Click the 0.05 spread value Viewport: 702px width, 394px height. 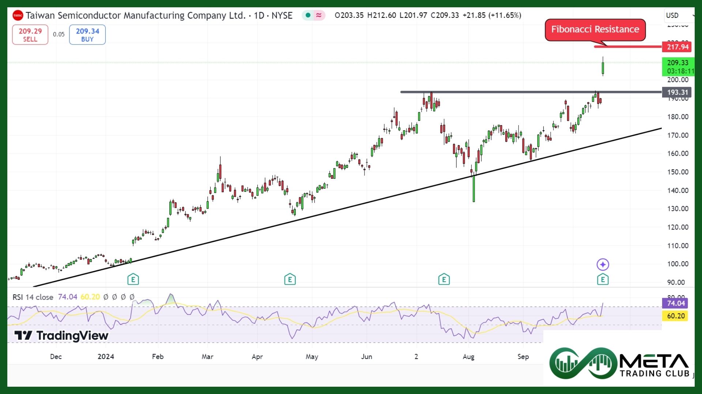click(58, 34)
